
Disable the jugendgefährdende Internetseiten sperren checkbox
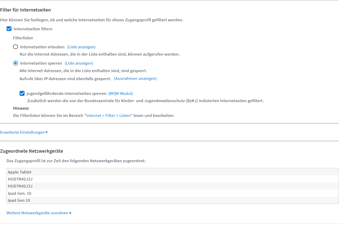pyautogui.click(x=22, y=94)
